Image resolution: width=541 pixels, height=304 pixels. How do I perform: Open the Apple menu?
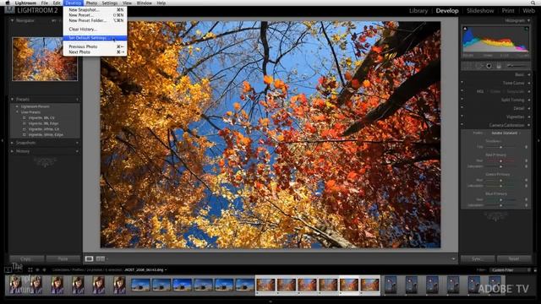click(8, 3)
